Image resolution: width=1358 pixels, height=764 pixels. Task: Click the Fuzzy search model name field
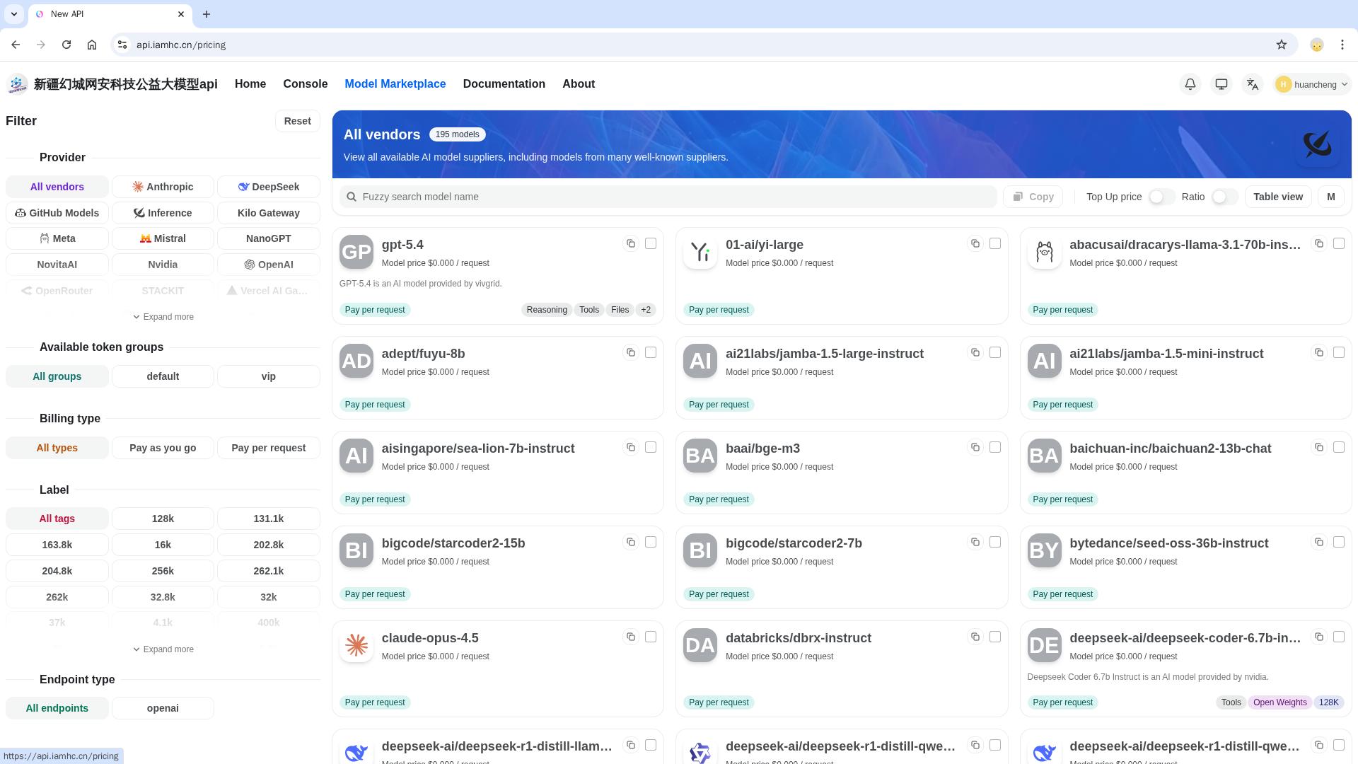(x=668, y=197)
